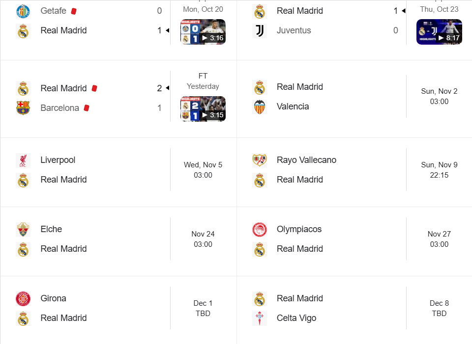Click the Juventus logo icon
The height and width of the screenshot is (344, 472).
pos(259,30)
